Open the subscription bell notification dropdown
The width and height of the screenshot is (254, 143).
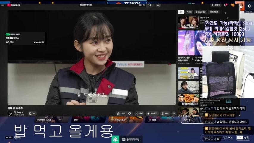32,114
